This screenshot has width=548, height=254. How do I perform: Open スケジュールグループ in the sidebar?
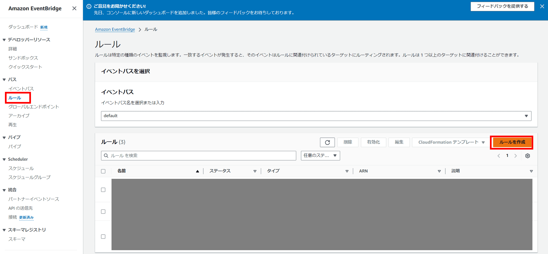pyautogui.click(x=29, y=177)
